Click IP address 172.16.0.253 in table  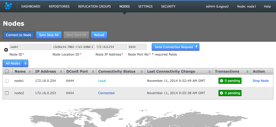click(45, 93)
